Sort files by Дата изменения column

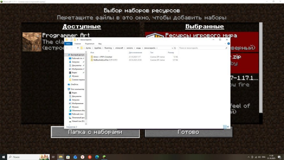click(135, 53)
